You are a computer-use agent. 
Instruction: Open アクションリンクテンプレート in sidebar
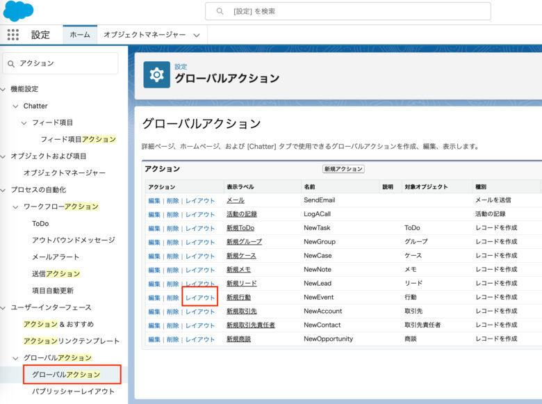click(x=72, y=341)
